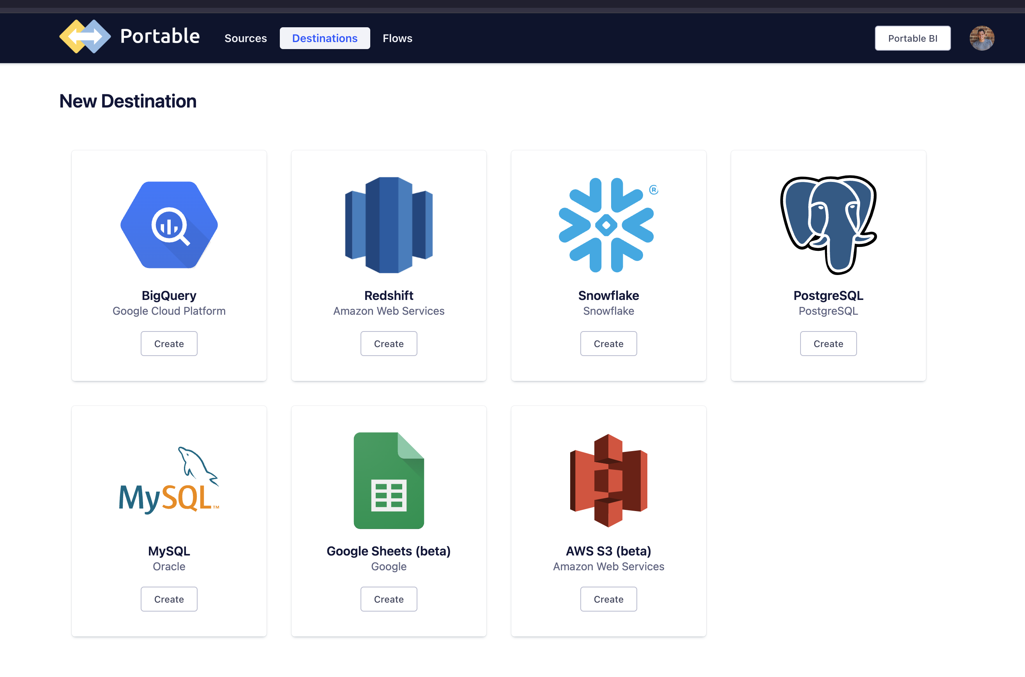Create a PostgreSQL destination
The image size is (1025, 677).
[828, 344]
